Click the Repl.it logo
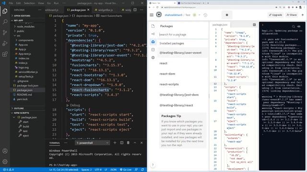 pyautogui.click(x=159, y=15)
